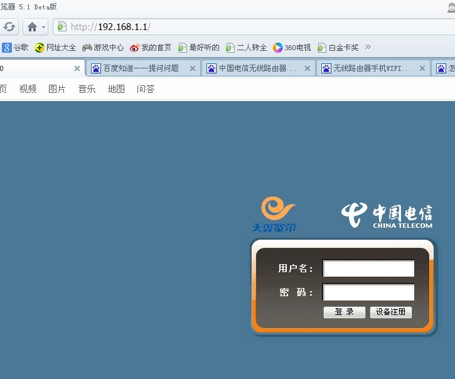Click into the 密码 input field

[368, 292]
